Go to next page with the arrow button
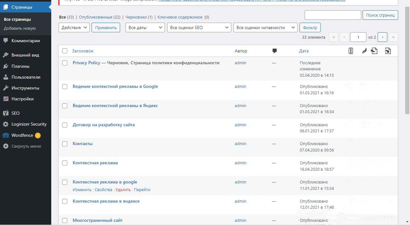The width and height of the screenshot is (410, 225). point(382,37)
